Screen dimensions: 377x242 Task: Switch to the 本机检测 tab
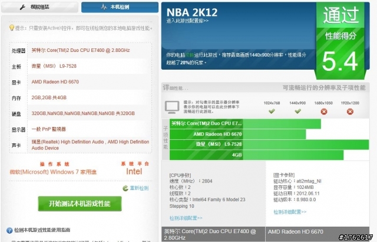pos(120,7)
